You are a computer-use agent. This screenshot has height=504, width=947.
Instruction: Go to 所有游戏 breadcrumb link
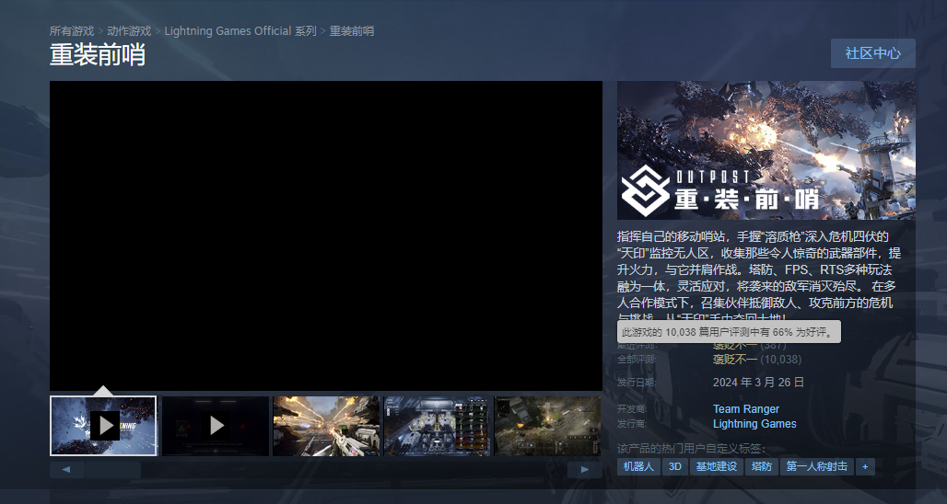72,30
